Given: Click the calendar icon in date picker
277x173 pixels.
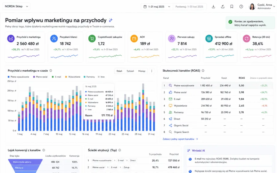Looking at the screenshot, I should [x=145, y=7].
